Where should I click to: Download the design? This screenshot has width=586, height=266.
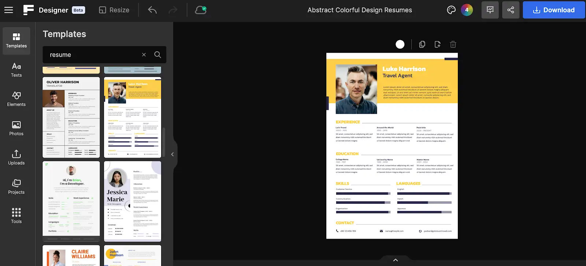click(x=554, y=10)
